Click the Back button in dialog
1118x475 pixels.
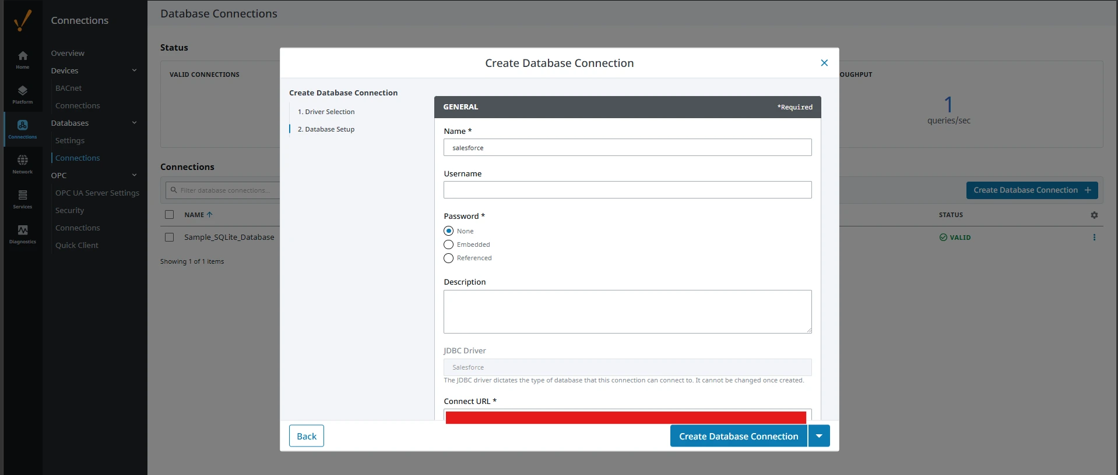[x=307, y=436]
